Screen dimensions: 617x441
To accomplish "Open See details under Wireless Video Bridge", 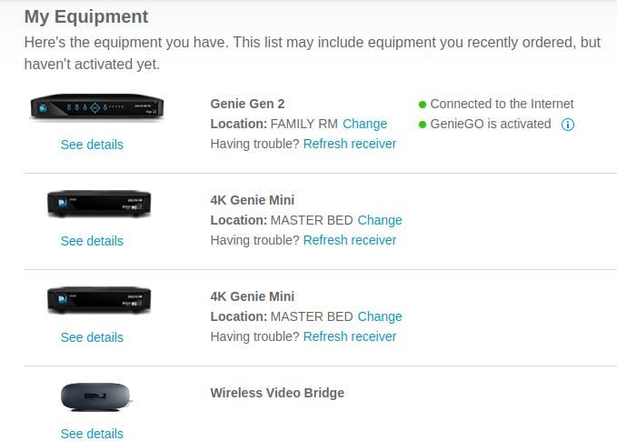I will coord(92,434).
